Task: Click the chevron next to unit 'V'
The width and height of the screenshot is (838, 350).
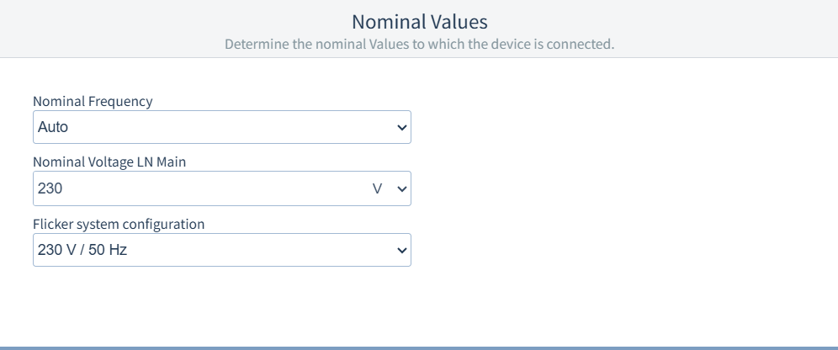Action: click(x=401, y=189)
